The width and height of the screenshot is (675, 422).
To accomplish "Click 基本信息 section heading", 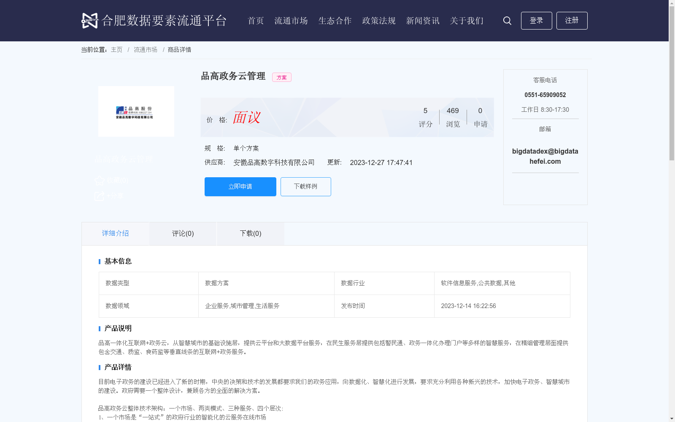I will (118, 261).
